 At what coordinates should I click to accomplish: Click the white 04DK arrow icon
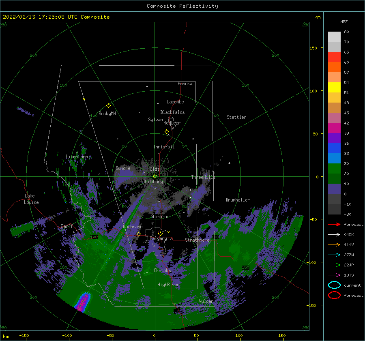(x=334, y=235)
